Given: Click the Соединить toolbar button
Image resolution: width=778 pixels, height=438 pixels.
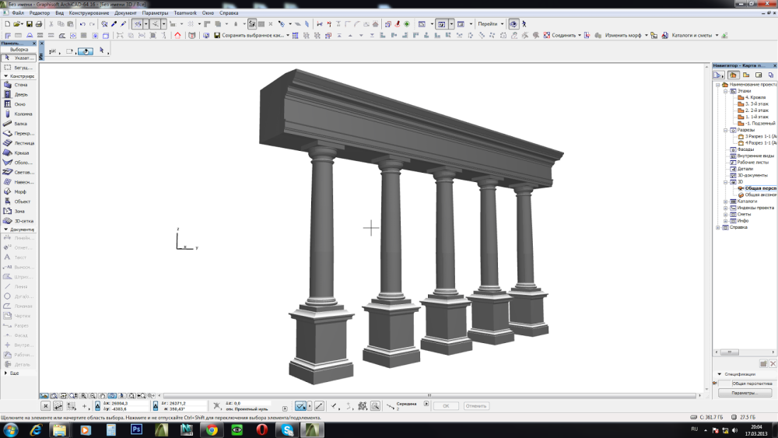Looking at the screenshot, I should [x=559, y=35].
